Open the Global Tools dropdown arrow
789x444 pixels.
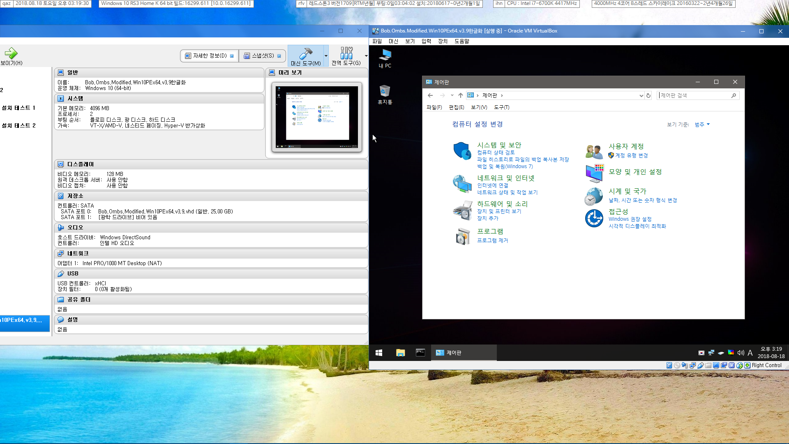click(366, 56)
